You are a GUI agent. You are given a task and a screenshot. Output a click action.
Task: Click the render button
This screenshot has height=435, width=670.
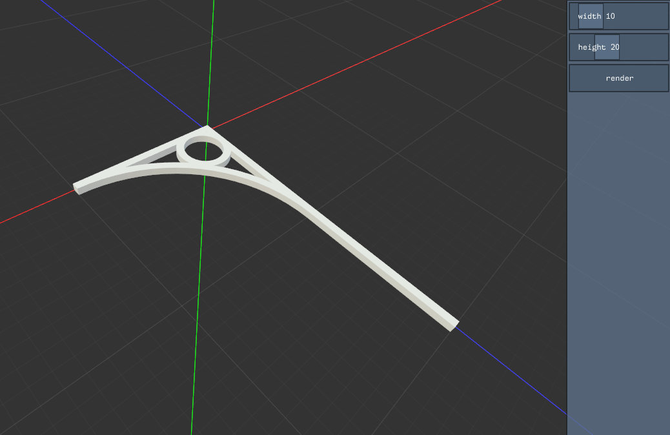tap(618, 78)
